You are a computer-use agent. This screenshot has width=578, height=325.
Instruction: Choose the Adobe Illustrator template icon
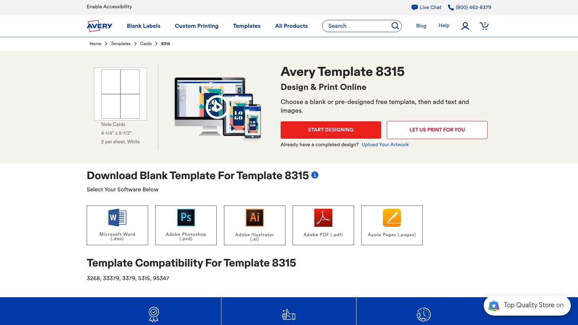point(255,218)
